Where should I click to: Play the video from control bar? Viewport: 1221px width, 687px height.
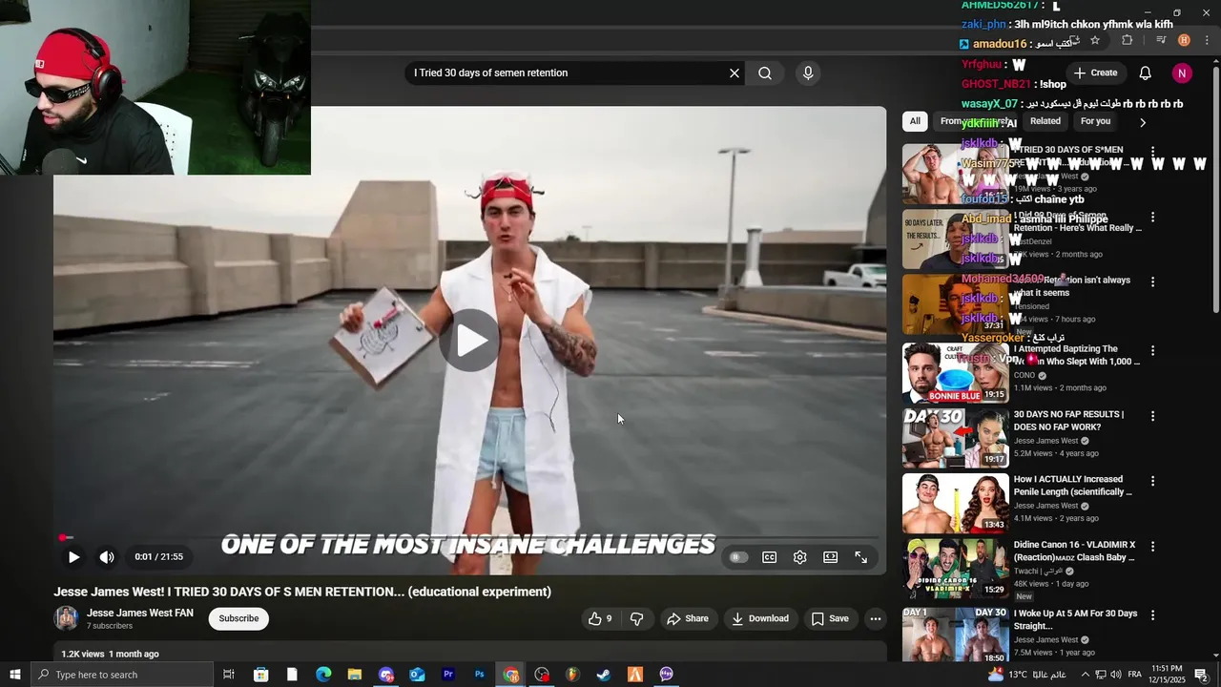pos(73,557)
